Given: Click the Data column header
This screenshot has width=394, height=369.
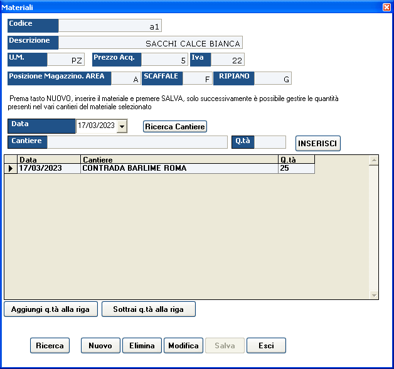Looking at the screenshot, I should (49, 159).
